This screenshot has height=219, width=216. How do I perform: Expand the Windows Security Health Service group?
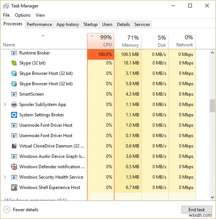(5, 177)
